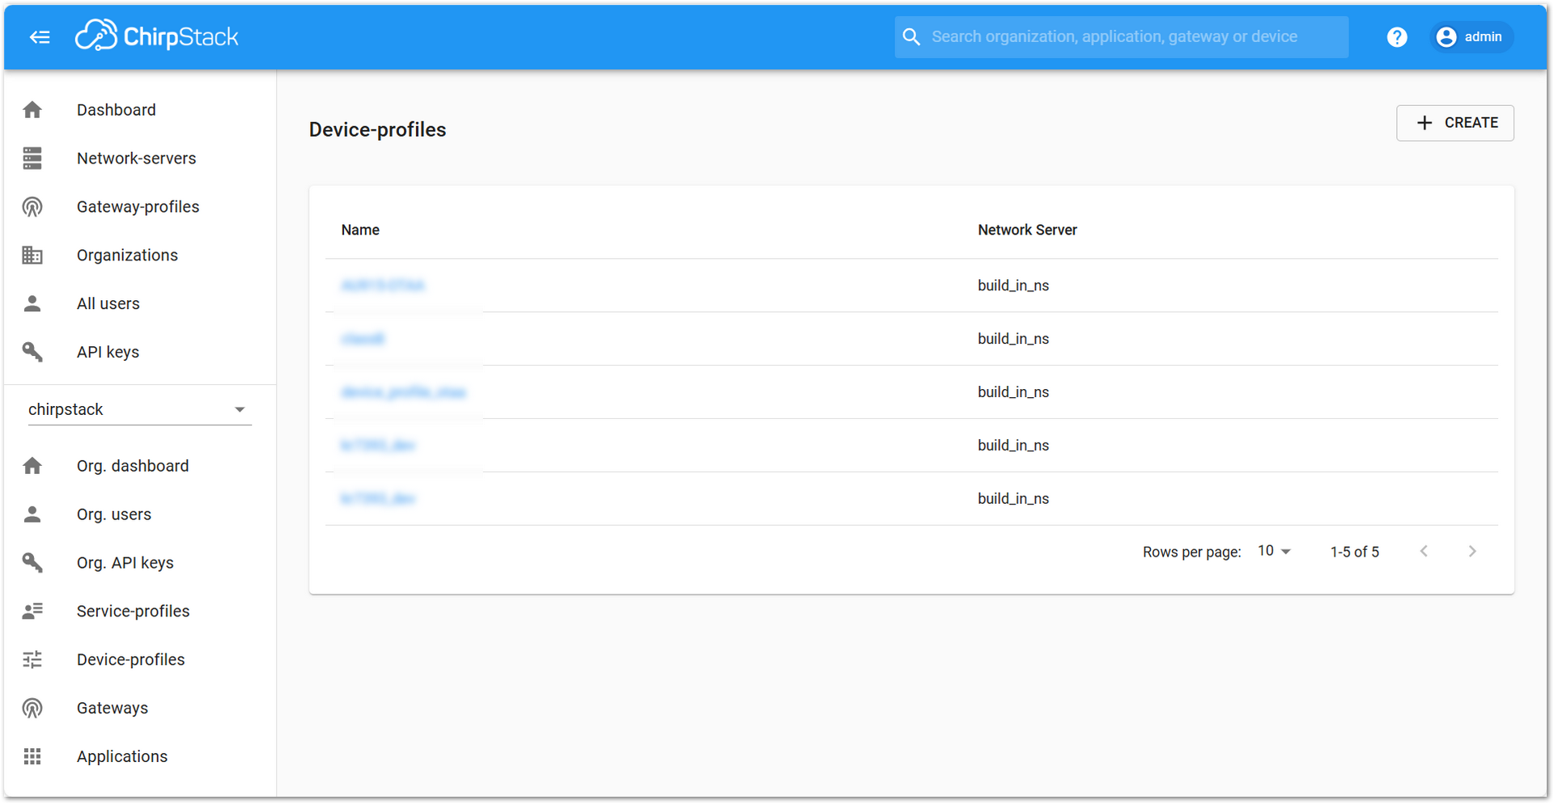
Task: Click the ChirpStack logo
Action: [x=157, y=35]
